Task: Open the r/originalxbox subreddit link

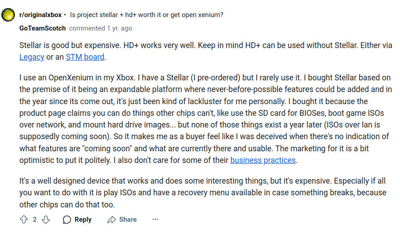Action: coord(40,15)
